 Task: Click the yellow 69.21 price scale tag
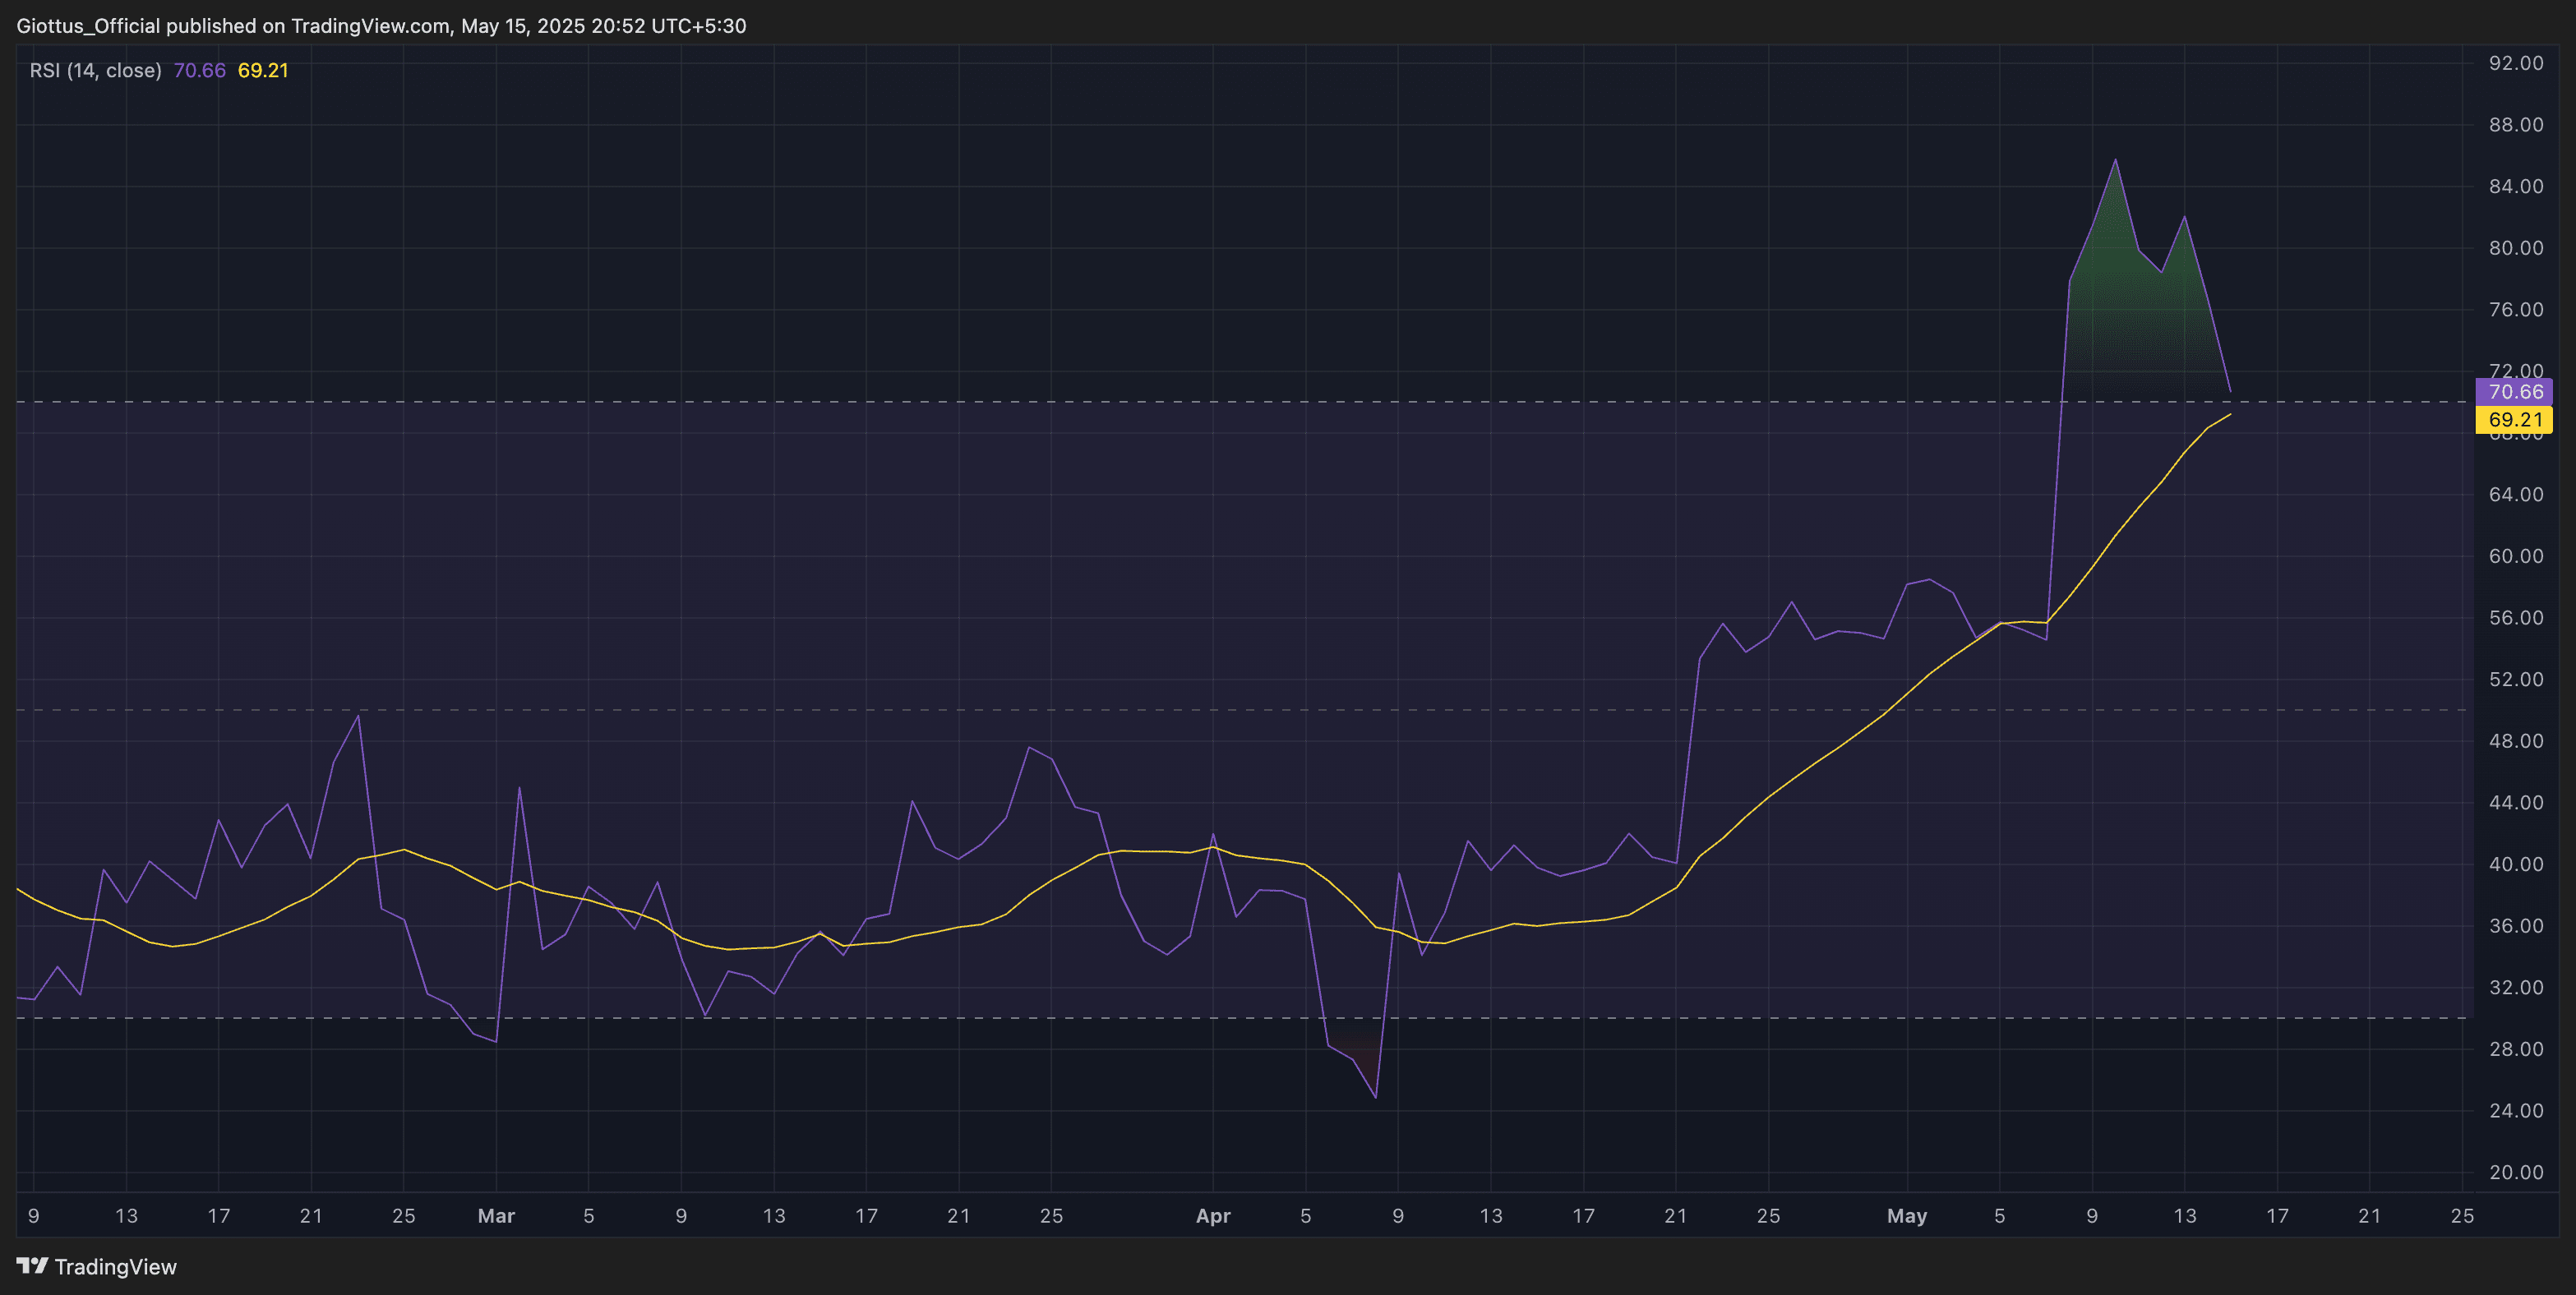coord(2513,420)
